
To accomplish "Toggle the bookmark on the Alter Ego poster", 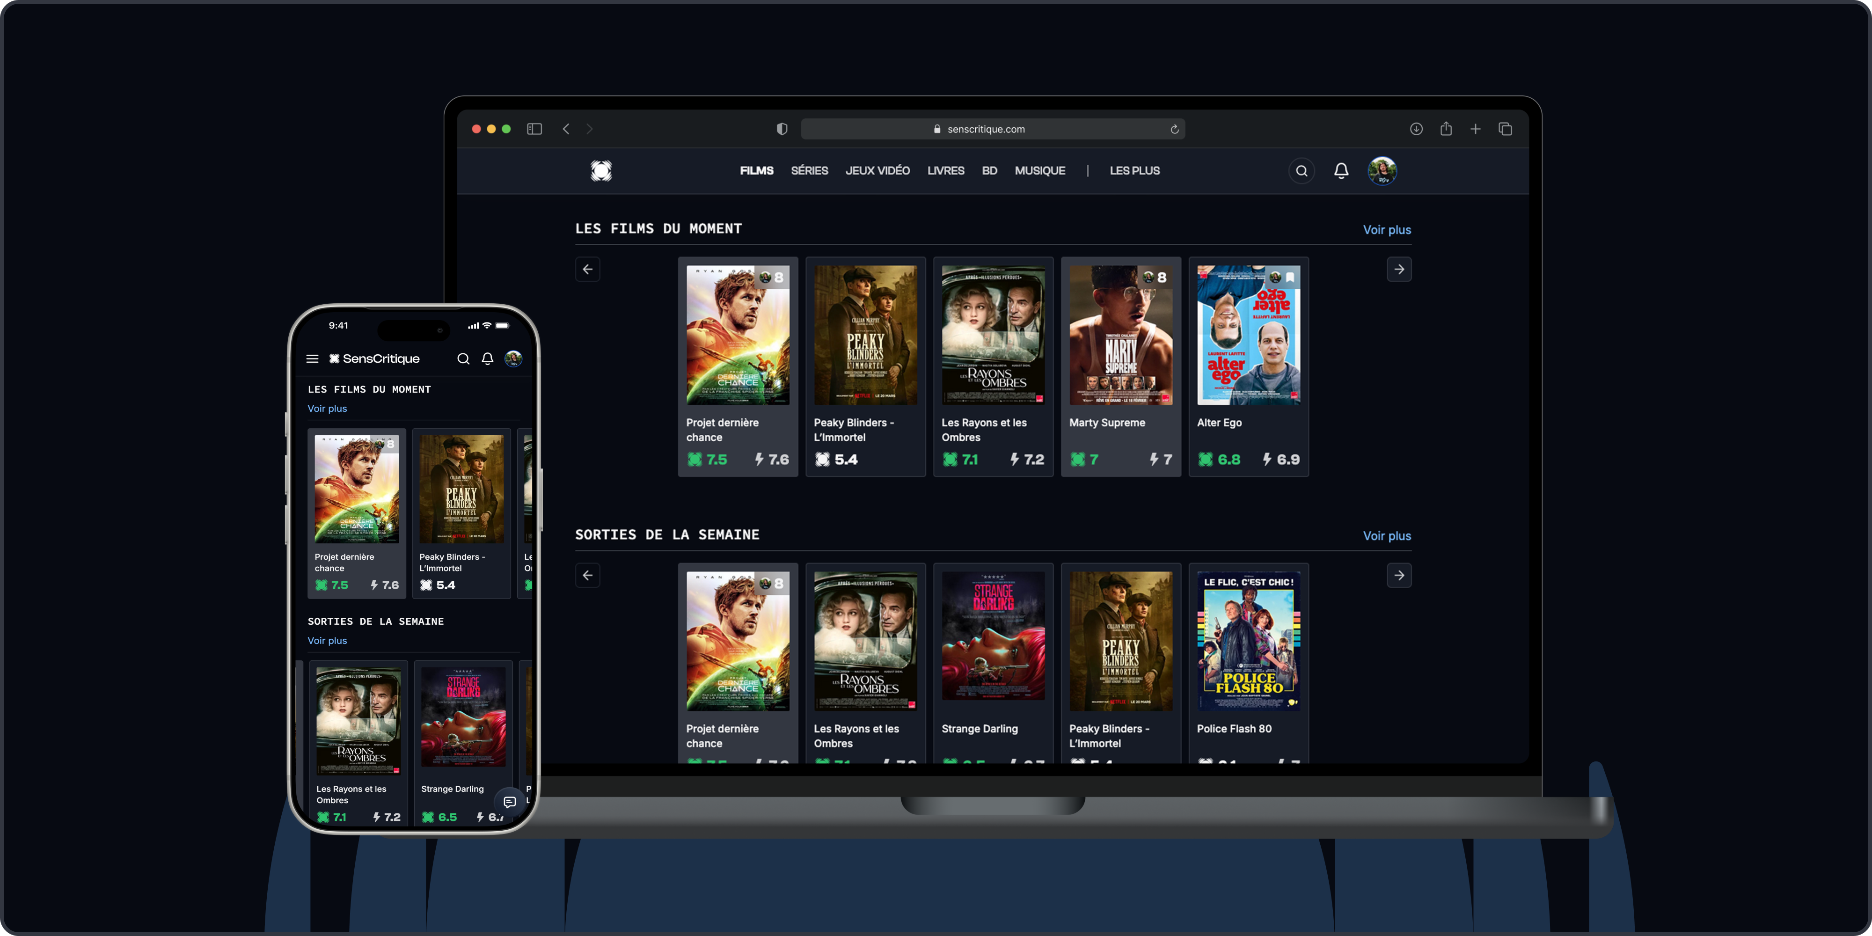I will point(1290,277).
